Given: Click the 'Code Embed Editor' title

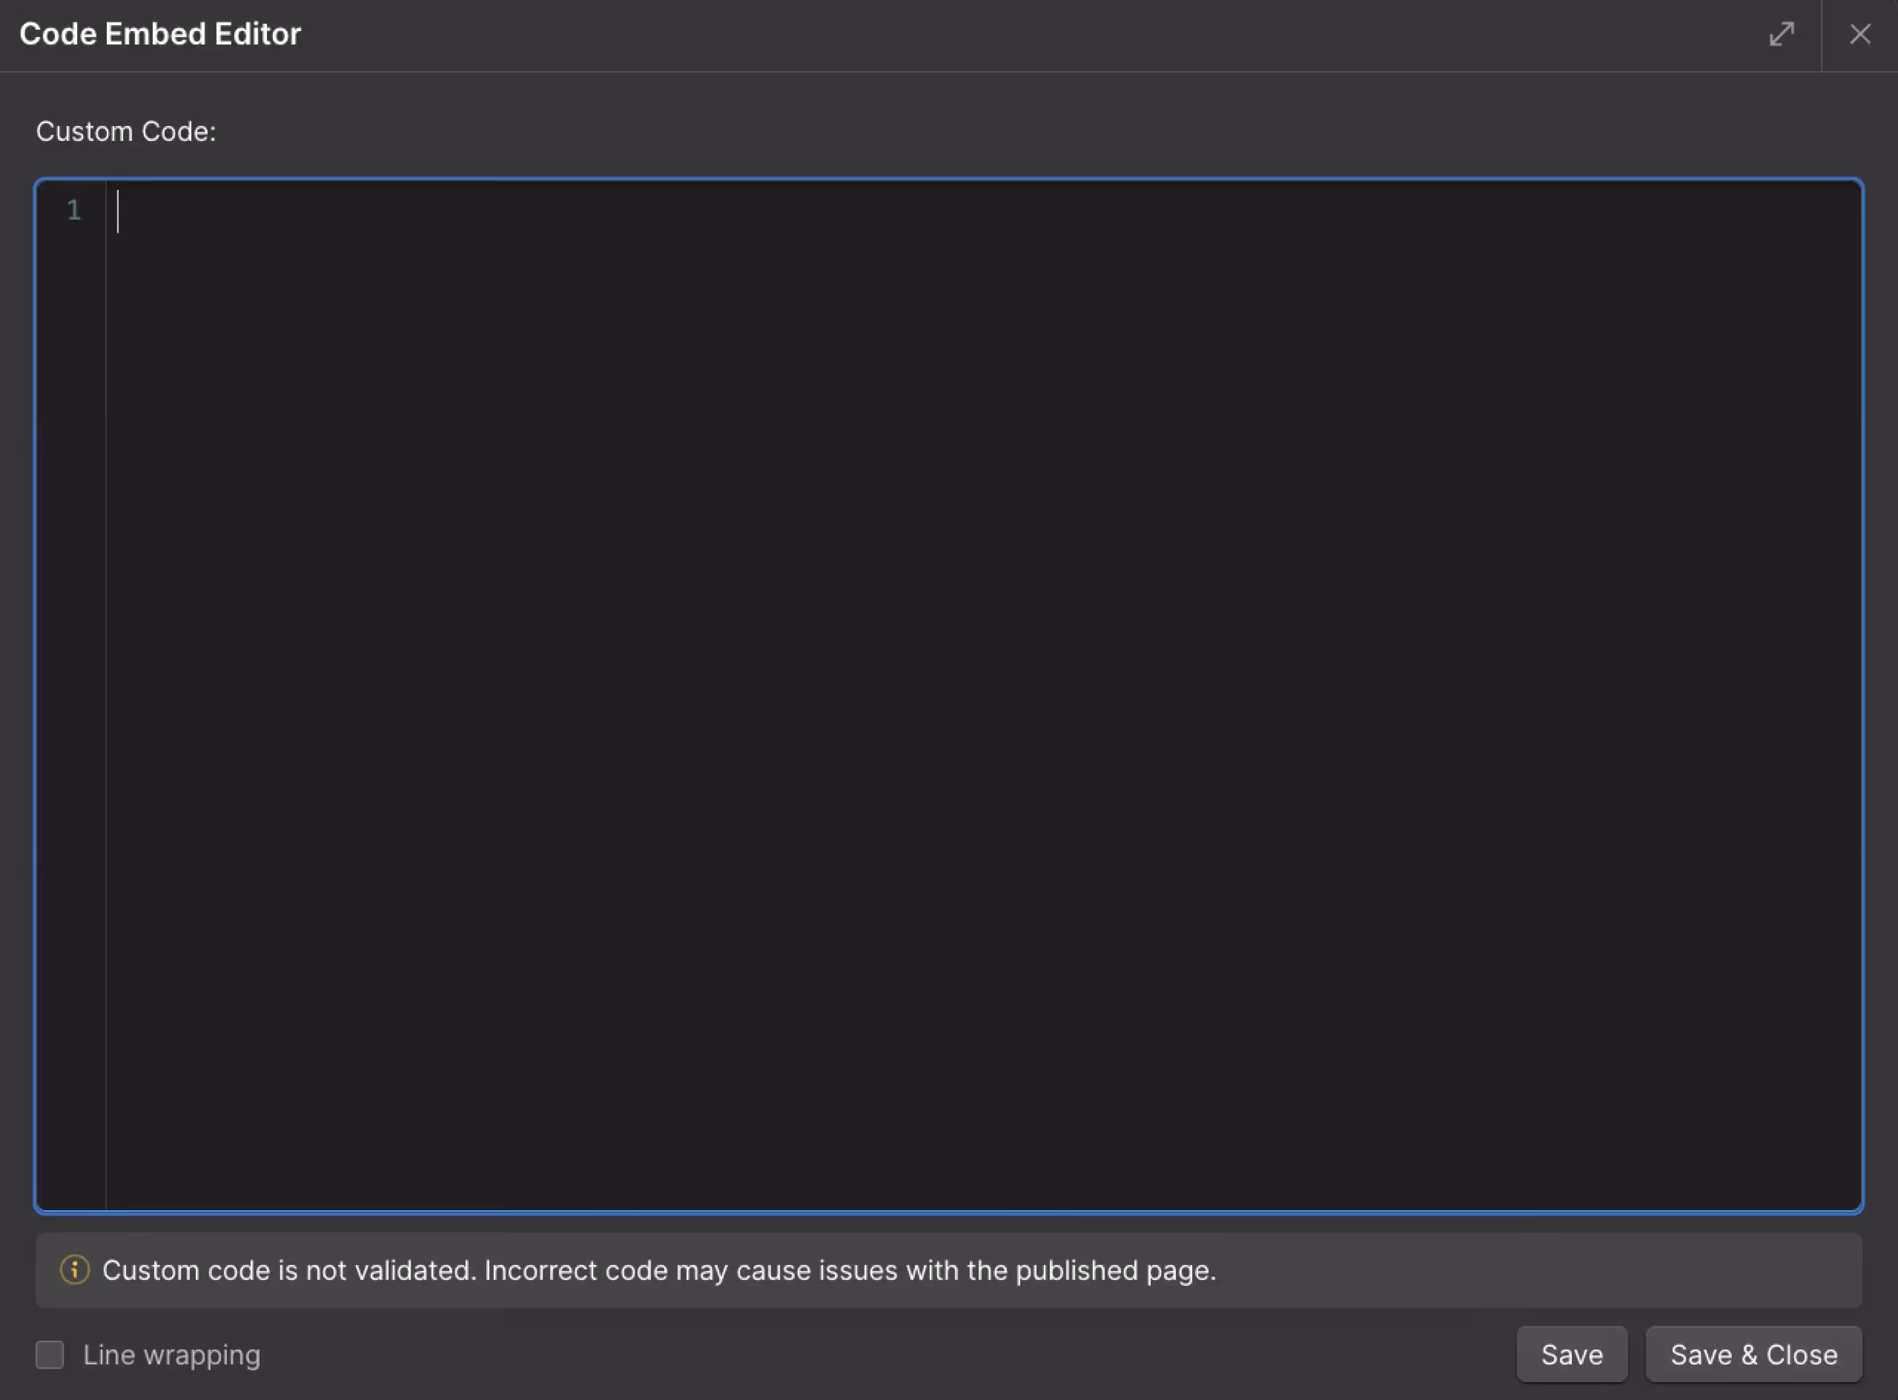Looking at the screenshot, I should tap(160, 34).
